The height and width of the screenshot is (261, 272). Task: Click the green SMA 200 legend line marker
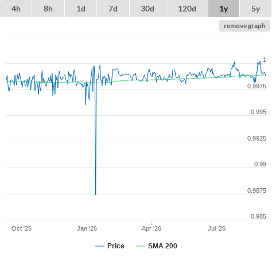point(141,246)
